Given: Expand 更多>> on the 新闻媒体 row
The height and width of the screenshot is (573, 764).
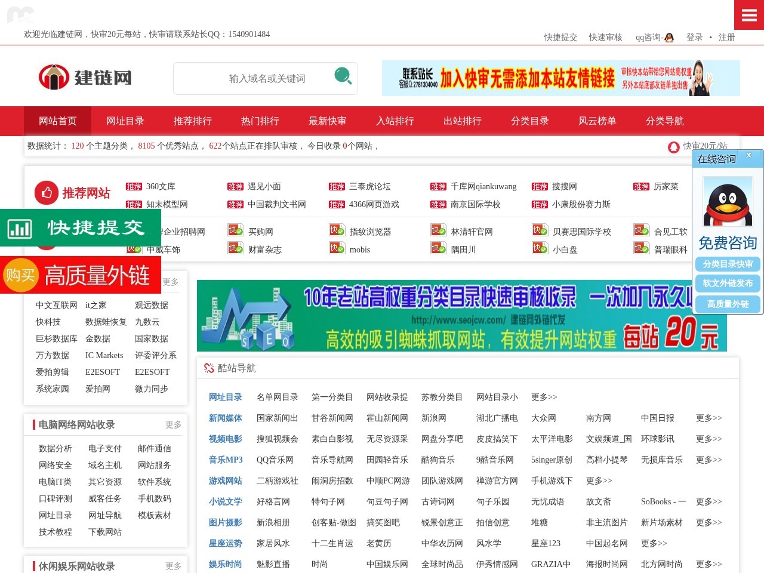Looking at the screenshot, I should click(x=708, y=418).
